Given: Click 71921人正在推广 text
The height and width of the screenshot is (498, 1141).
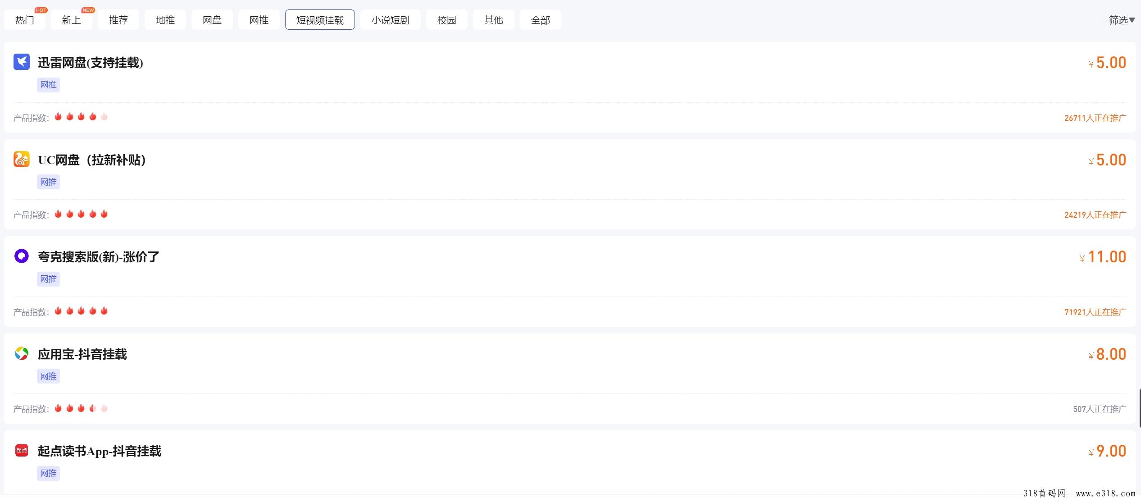Looking at the screenshot, I should pos(1095,312).
